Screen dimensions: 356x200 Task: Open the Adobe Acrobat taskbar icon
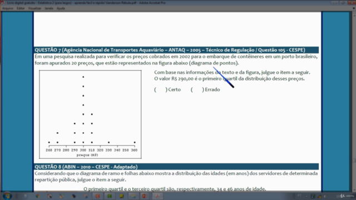pyautogui.click(x=157, y=196)
